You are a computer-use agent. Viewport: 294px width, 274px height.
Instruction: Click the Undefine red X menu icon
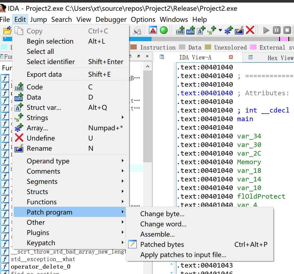tap(19, 138)
